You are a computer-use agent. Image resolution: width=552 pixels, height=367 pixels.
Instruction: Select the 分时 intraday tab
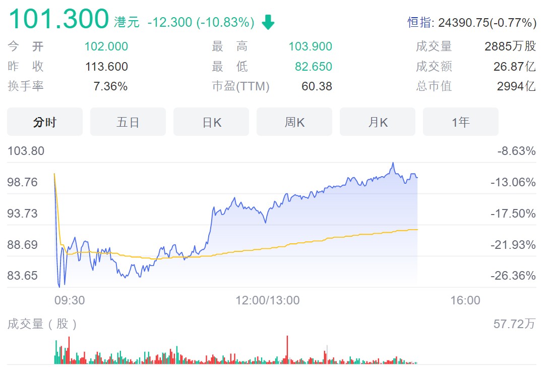click(45, 122)
